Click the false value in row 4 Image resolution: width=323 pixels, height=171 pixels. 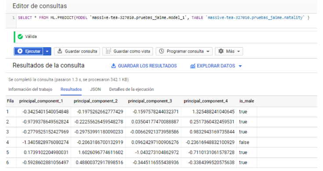[244, 142]
